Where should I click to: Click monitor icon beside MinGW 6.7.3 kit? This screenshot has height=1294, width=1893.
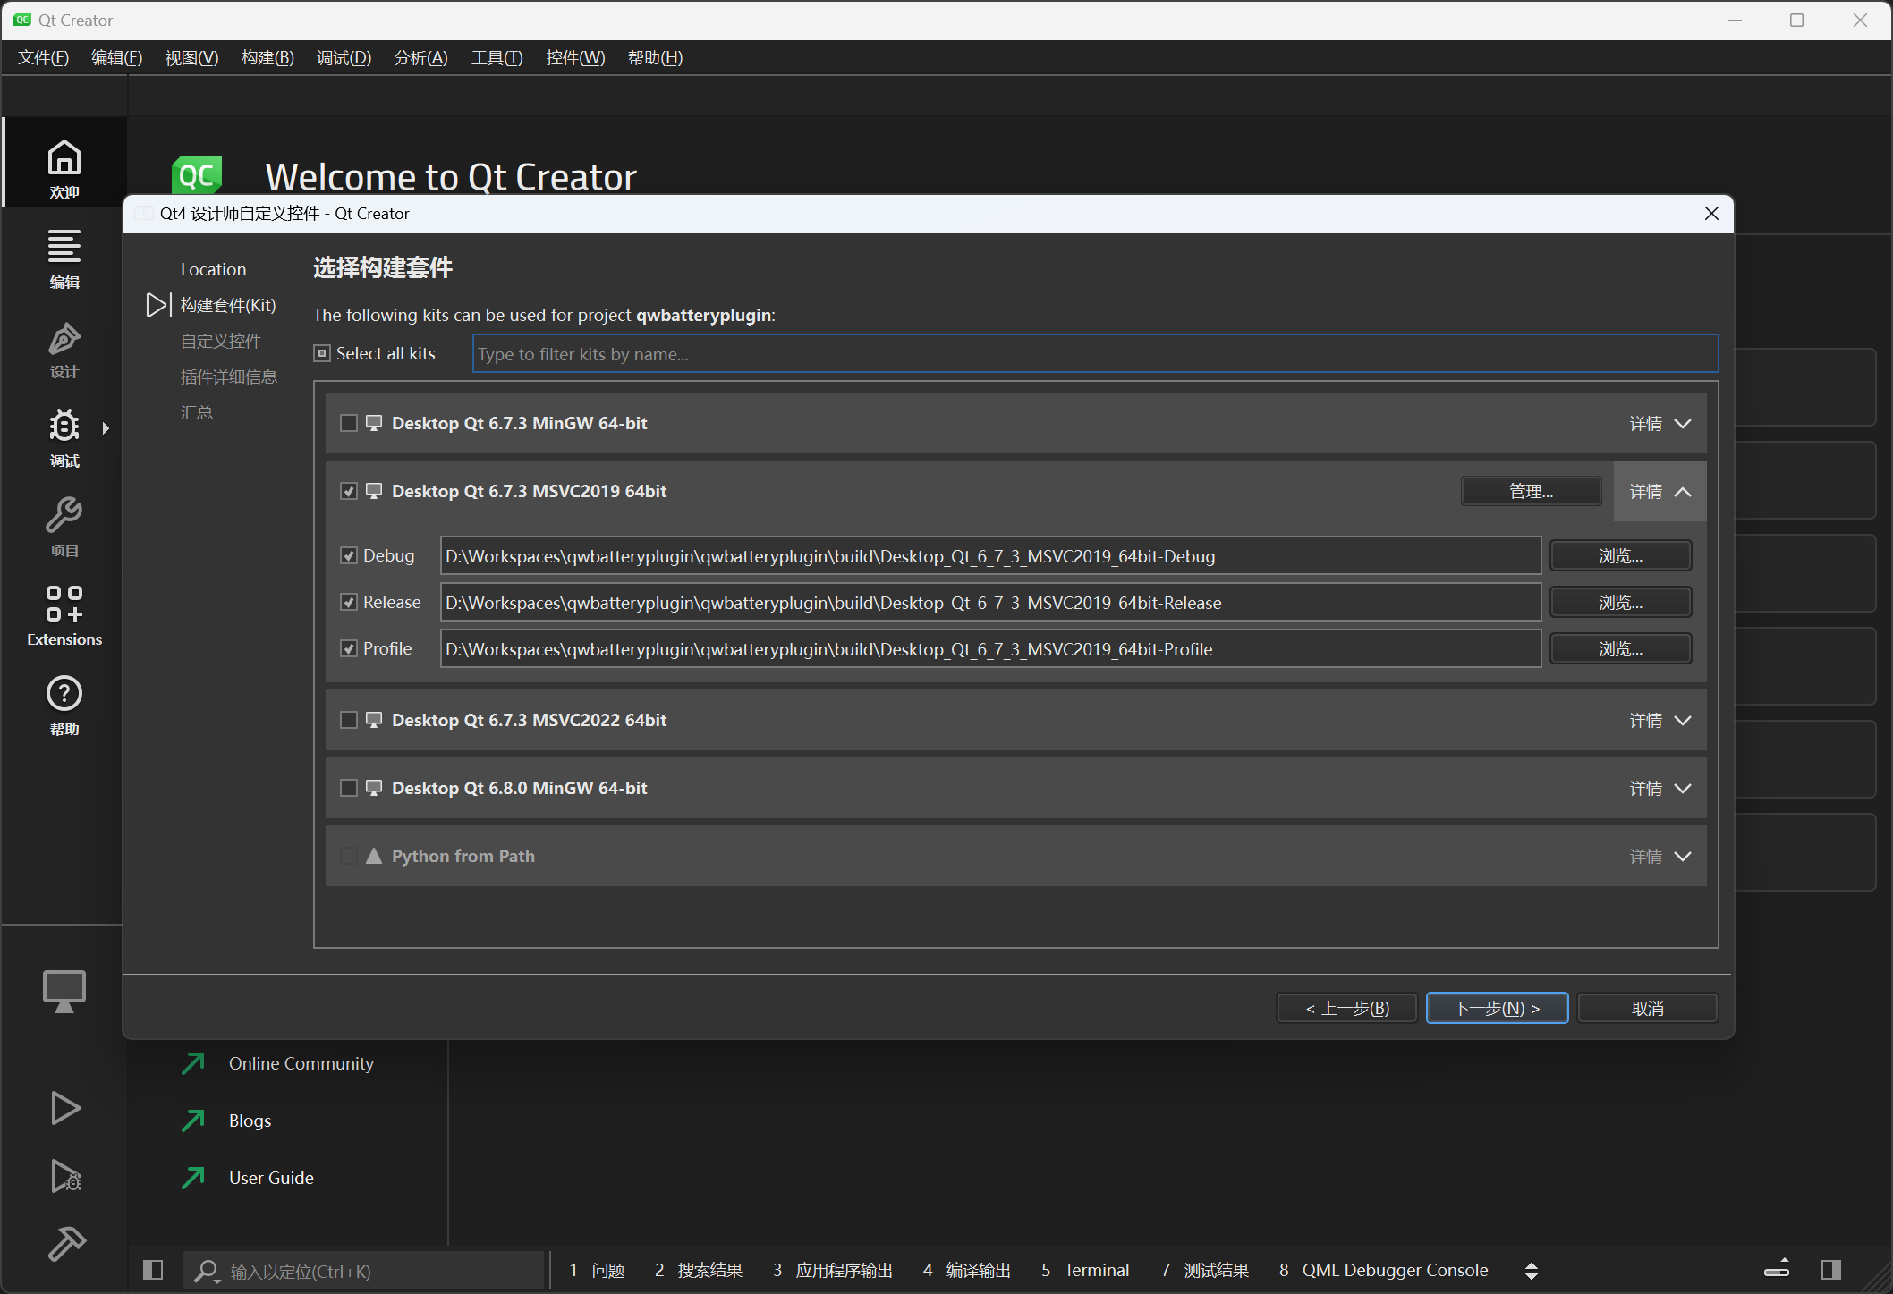(x=374, y=423)
